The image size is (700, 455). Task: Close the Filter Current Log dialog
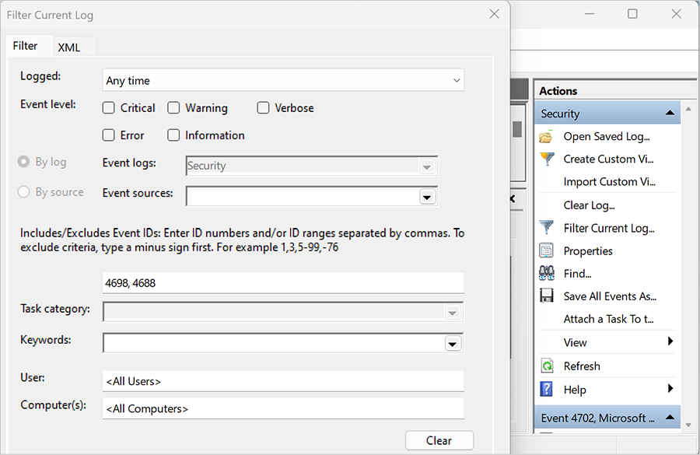point(494,14)
